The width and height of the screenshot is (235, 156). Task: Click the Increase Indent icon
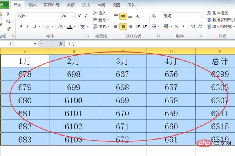click(145, 26)
